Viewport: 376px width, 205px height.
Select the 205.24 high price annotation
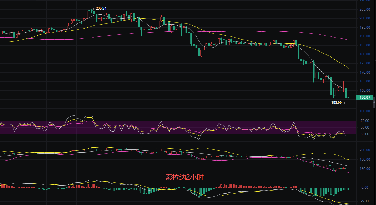tap(101, 9)
